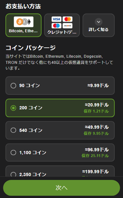Click the Litecoin silver coin logo
The image size is (123, 198).
tap(25, 22)
